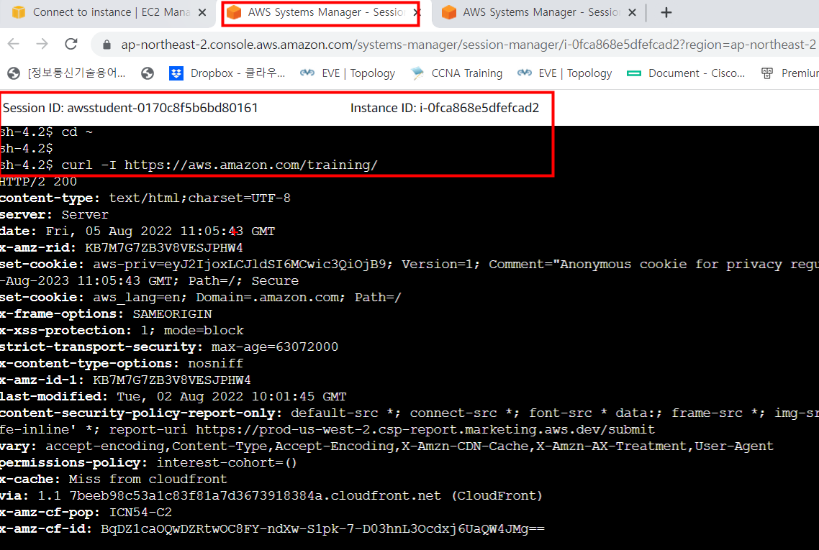Open the Premium bookmark icon
The image size is (819, 550).
(766, 73)
